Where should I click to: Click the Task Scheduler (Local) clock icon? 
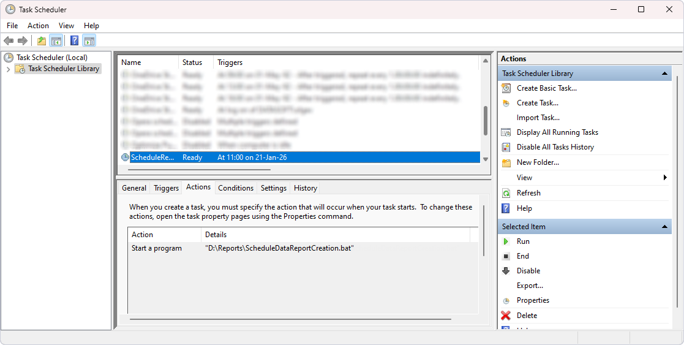(x=9, y=57)
